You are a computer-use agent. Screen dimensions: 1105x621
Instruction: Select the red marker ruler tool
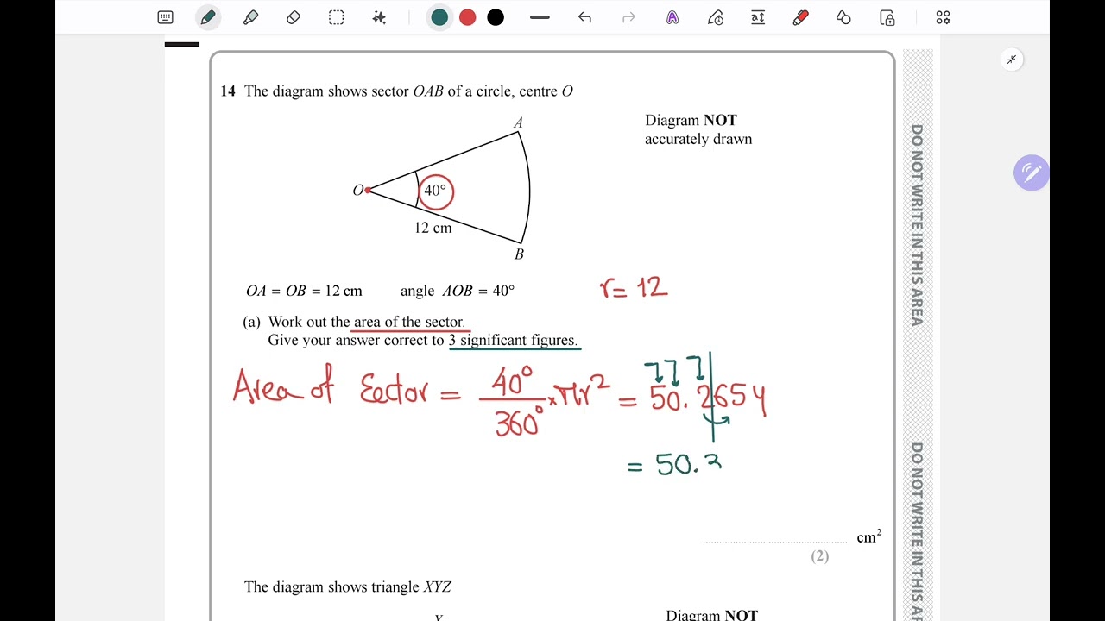(801, 17)
